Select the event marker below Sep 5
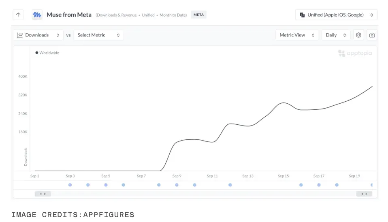 pyautogui.click(x=106, y=185)
